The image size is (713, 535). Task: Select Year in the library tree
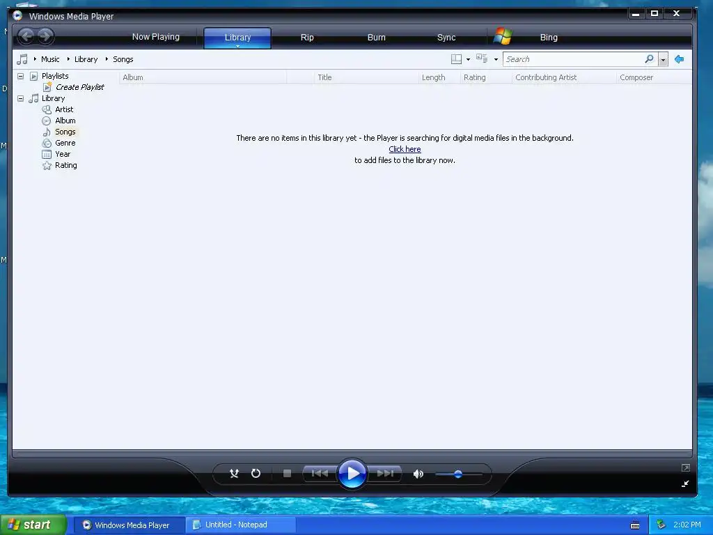click(63, 154)
